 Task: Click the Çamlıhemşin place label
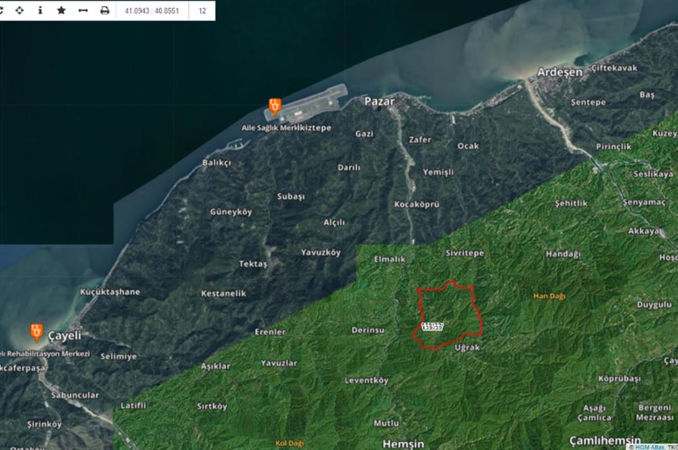point(605,439)
